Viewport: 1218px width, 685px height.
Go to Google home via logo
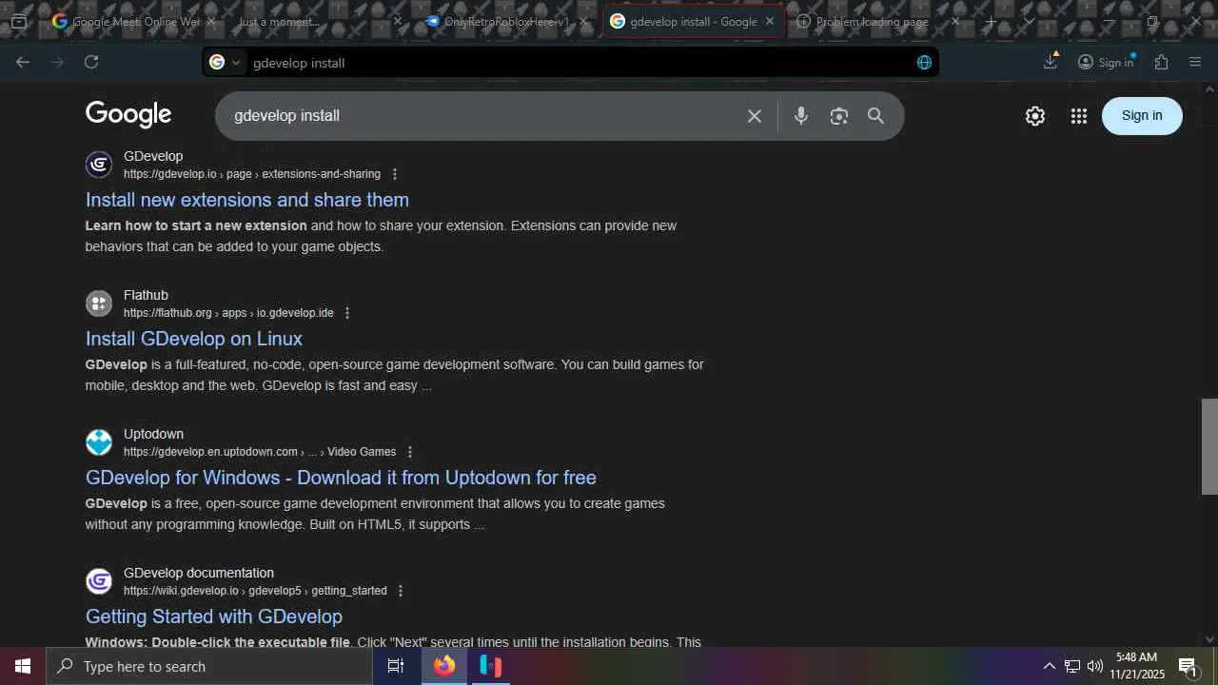click(128, 115)
